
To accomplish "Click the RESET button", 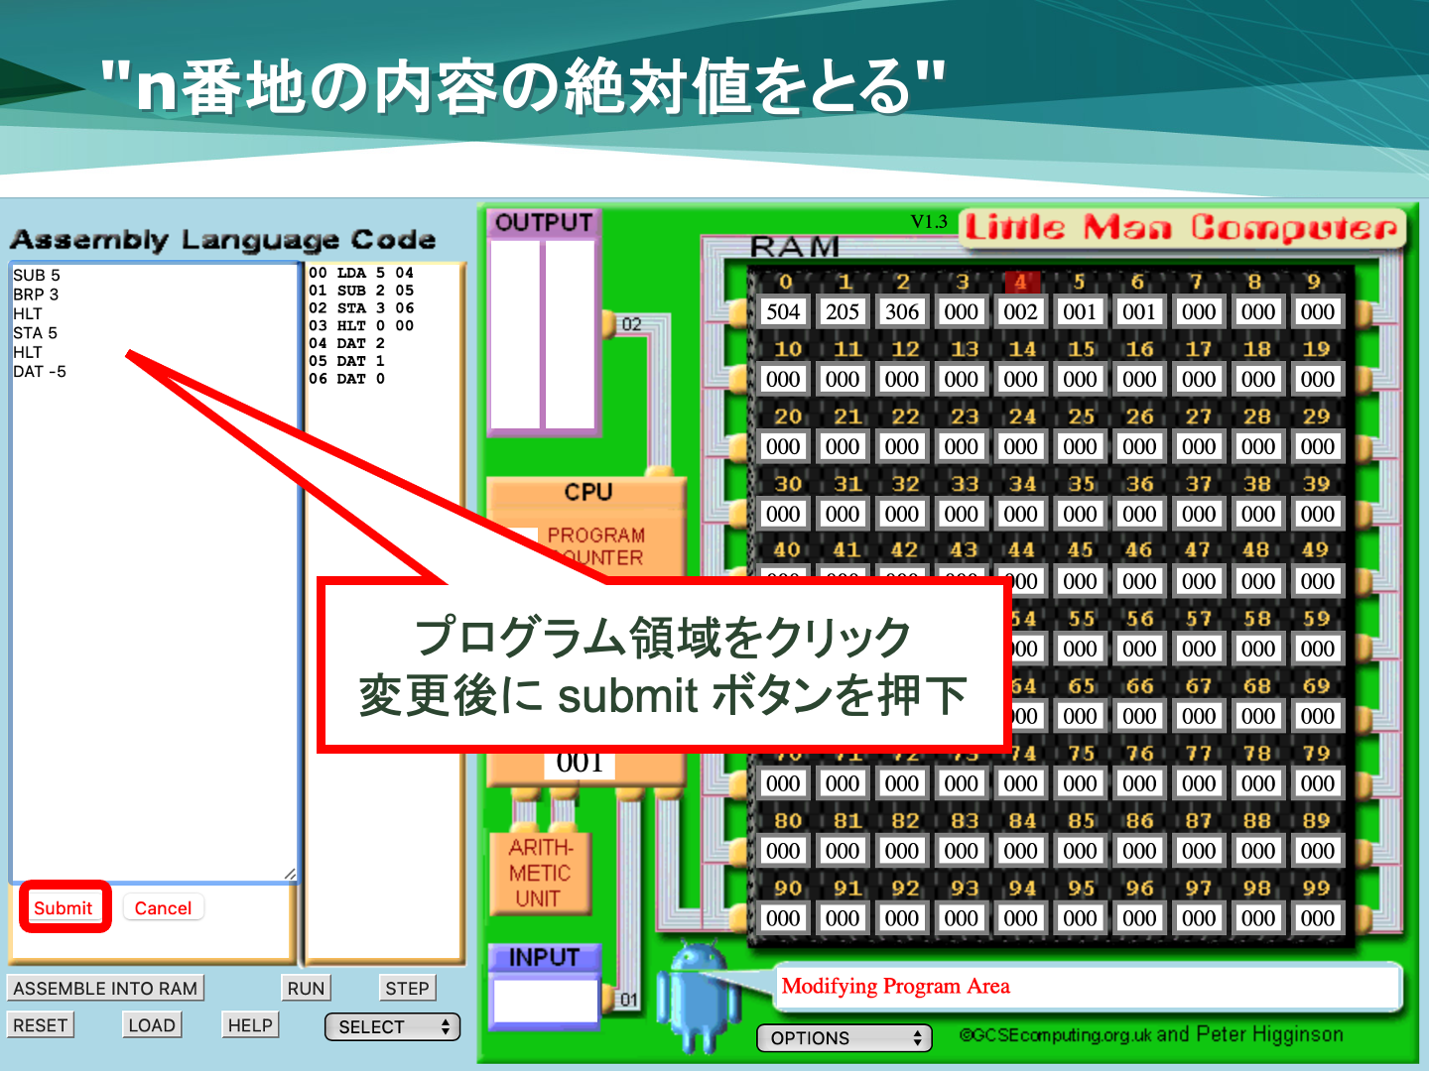I will pos(41,1025).
